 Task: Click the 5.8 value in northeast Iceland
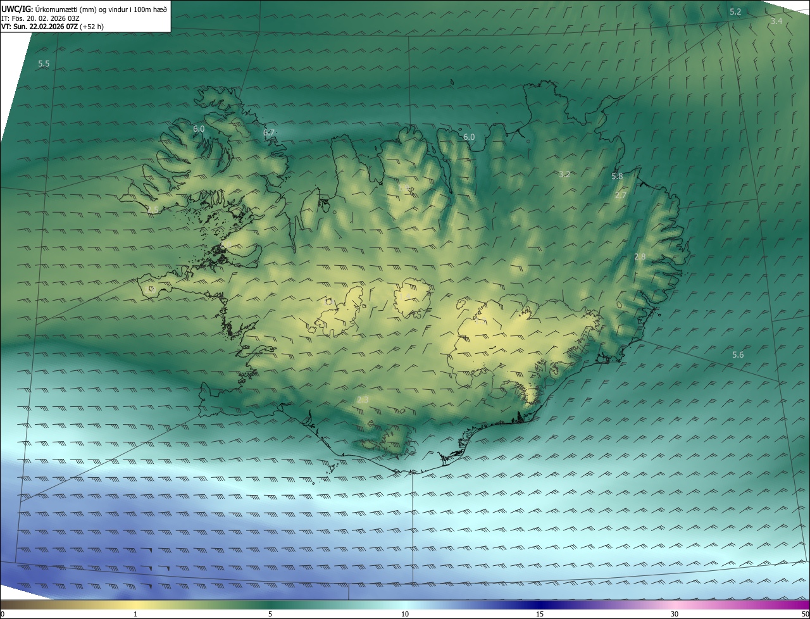(618, 177)
